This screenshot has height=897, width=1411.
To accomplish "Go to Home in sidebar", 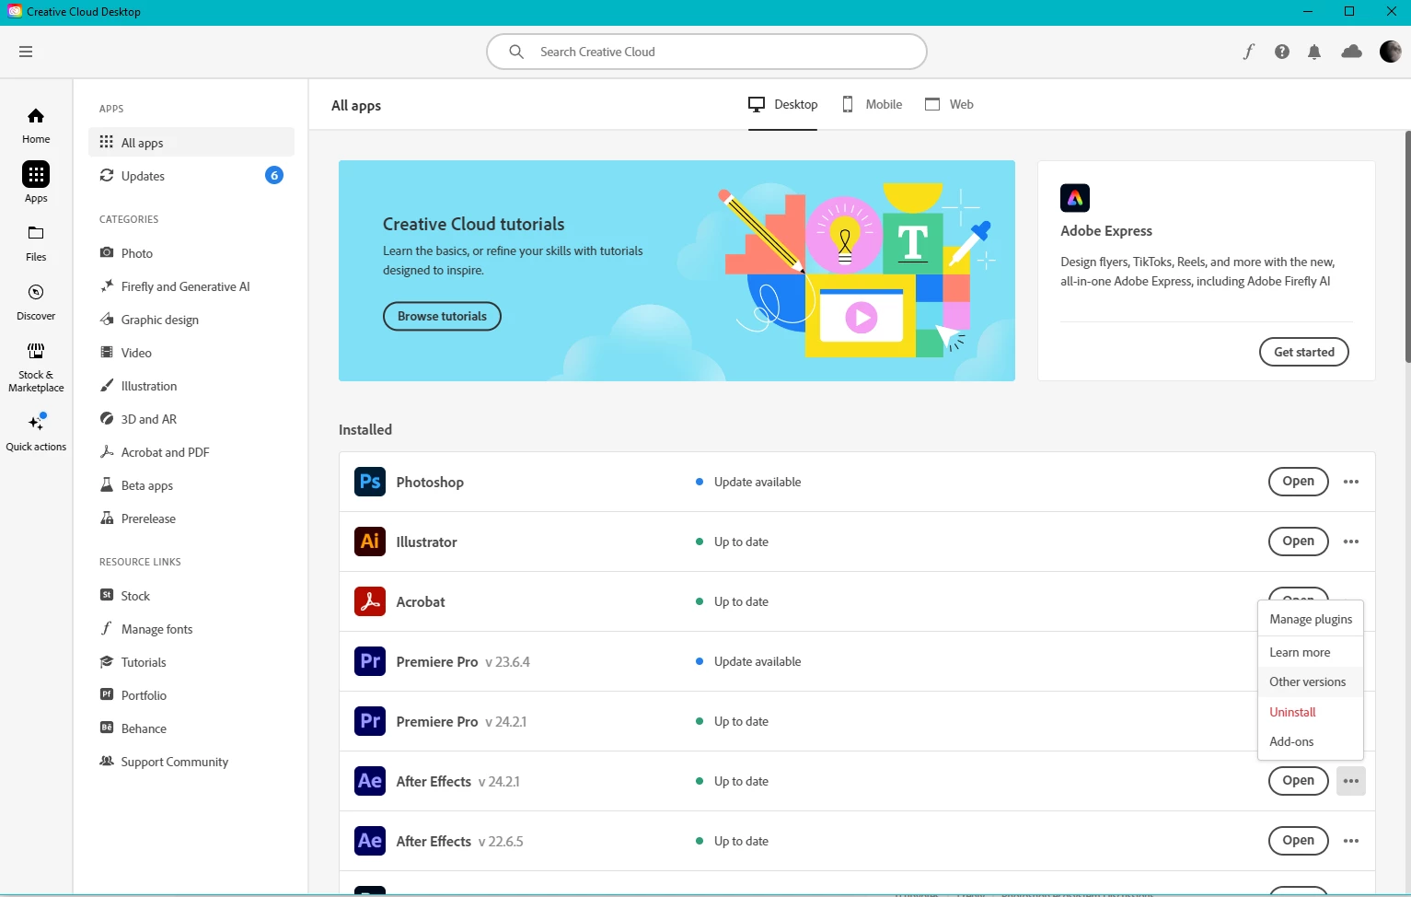I will click(x=36, y=125).
